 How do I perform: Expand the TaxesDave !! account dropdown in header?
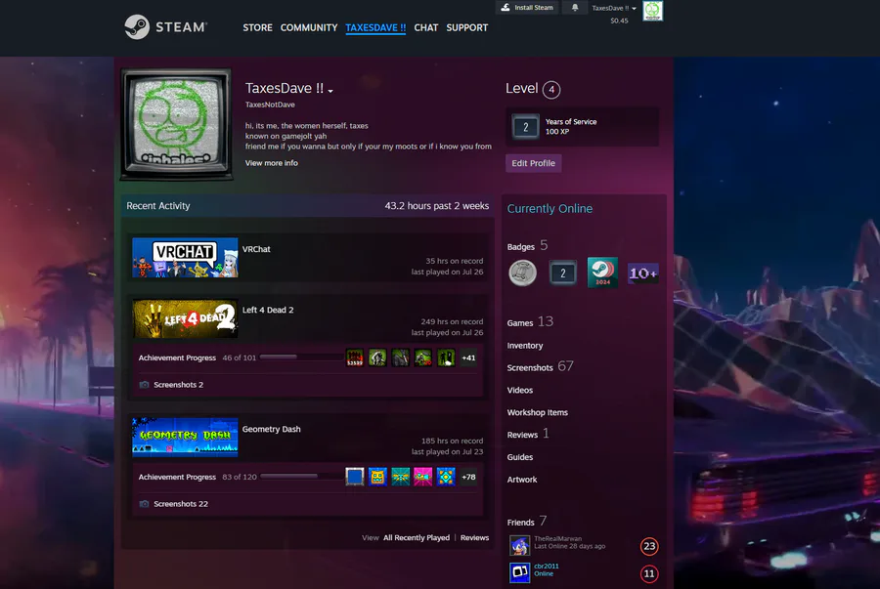(614, 8)
